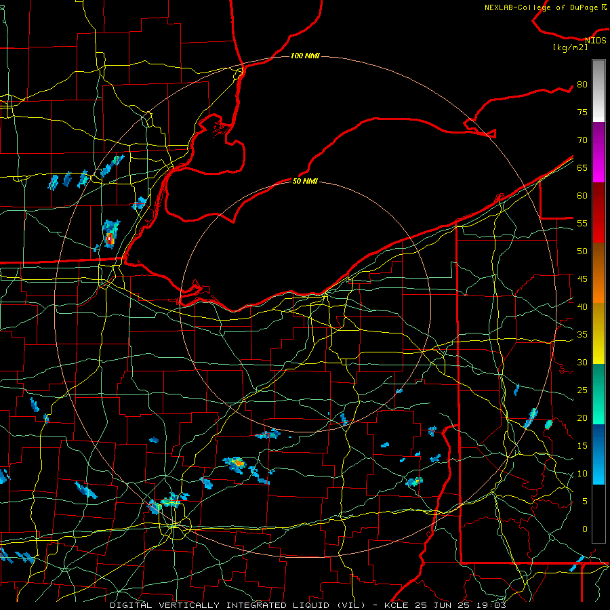
Task: Click the legend value 20
Action: pos(582,418)
